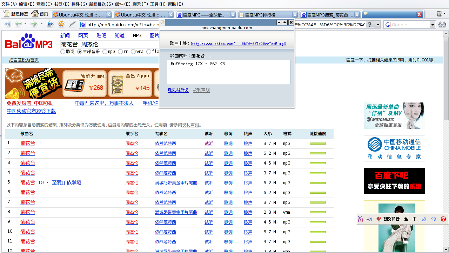Click the 新闻 link in Baidu nav
The width and height of the screenshot is (449, 253).
coord(65,35)
